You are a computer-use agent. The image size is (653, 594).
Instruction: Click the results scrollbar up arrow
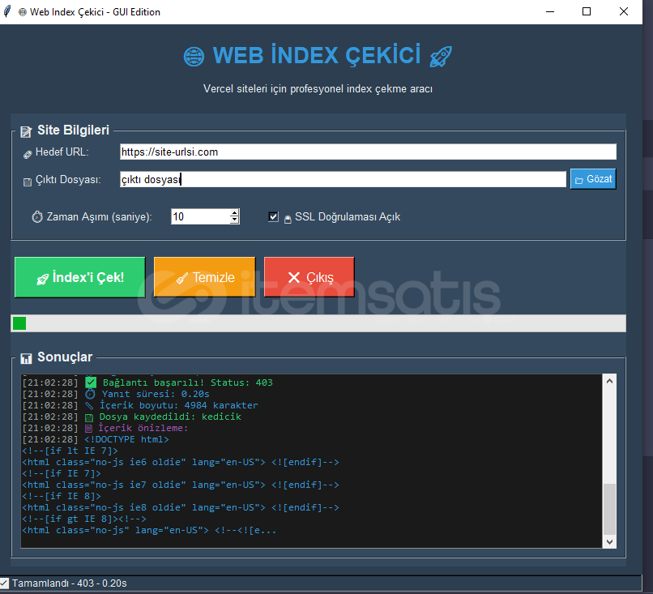(x=609, y=380)
